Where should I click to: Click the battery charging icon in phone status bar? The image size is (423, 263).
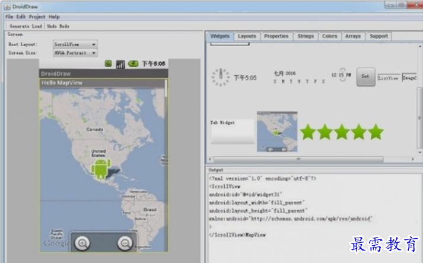pyautogui.click(x=133, y=63)
